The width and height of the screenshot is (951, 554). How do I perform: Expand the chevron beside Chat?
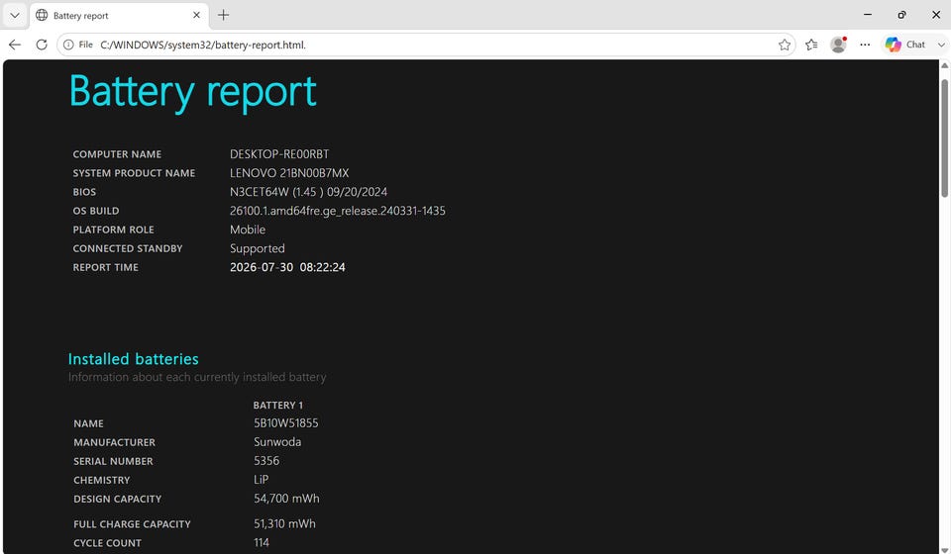click(x=941, y=45)
